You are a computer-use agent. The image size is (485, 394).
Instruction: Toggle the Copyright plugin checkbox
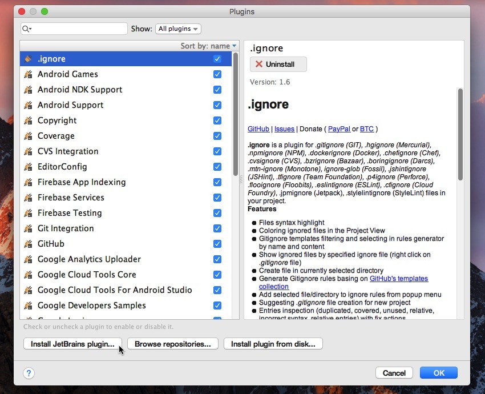(217, 120)
